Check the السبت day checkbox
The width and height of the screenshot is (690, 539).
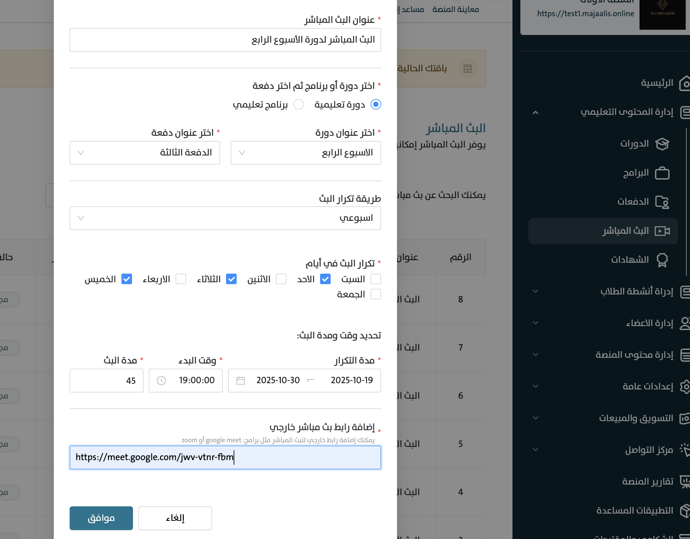[376, 279]
